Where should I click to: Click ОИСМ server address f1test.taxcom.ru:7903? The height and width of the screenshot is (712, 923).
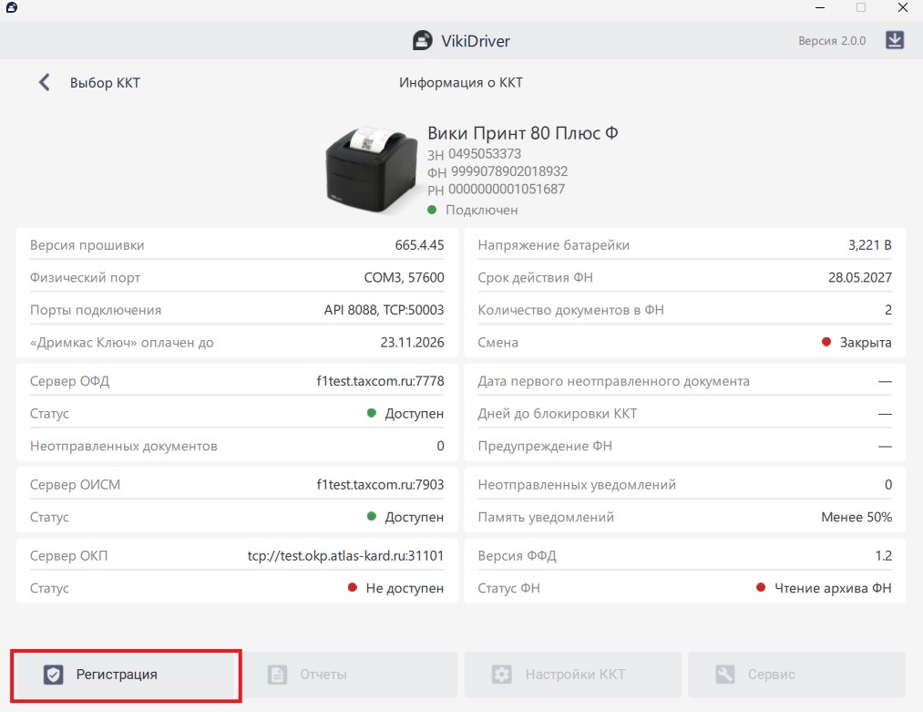click(380, 485)
